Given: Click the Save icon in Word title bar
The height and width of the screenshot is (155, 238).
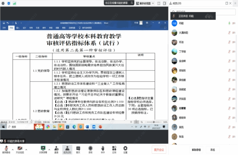Looking at the screenshot, I should click(4, 23).
